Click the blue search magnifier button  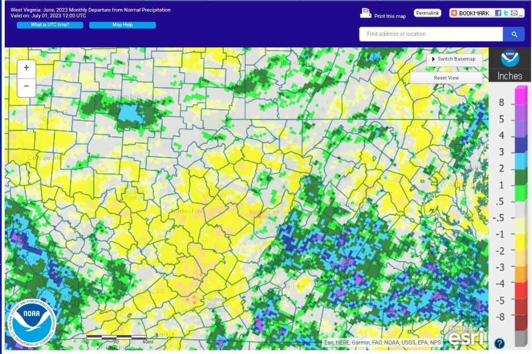click(x=514, y=34)
